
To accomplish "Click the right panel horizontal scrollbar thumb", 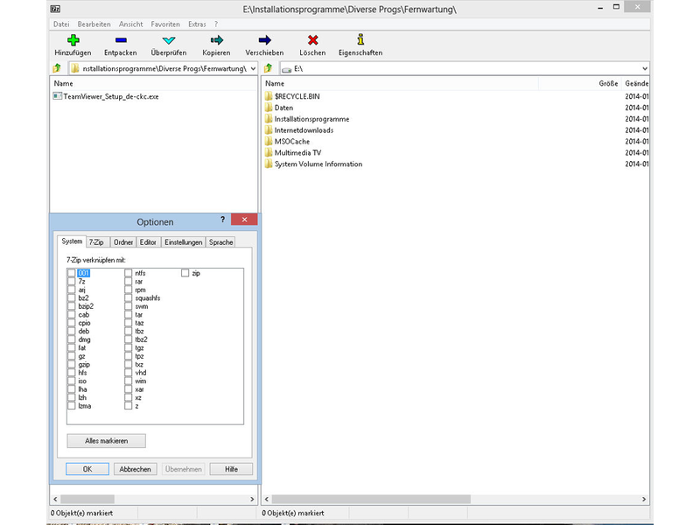I will (371, 499).
